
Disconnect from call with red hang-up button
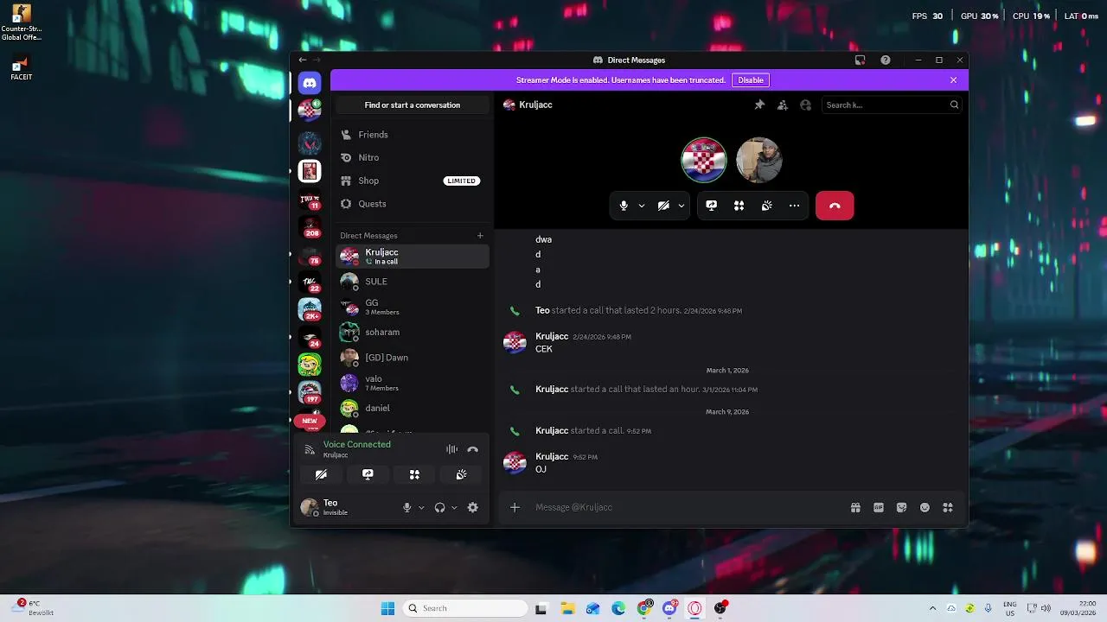tap(835, 206)
